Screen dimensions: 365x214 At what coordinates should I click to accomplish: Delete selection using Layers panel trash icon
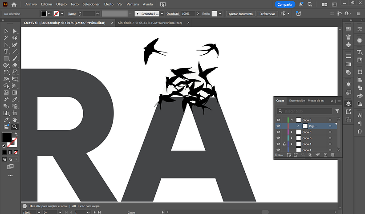click(x=332, y=155)
